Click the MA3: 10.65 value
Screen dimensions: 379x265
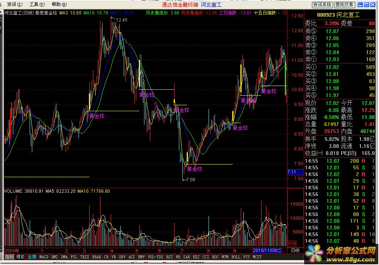70,13
